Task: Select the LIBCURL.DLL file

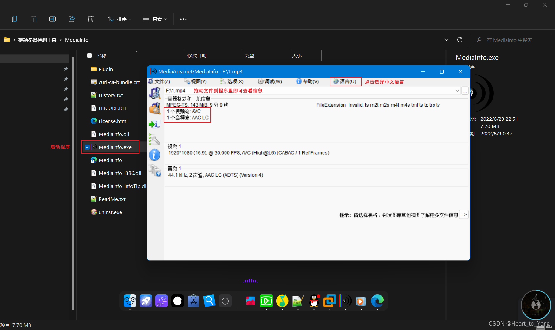Action: click(x=109, y=108)
